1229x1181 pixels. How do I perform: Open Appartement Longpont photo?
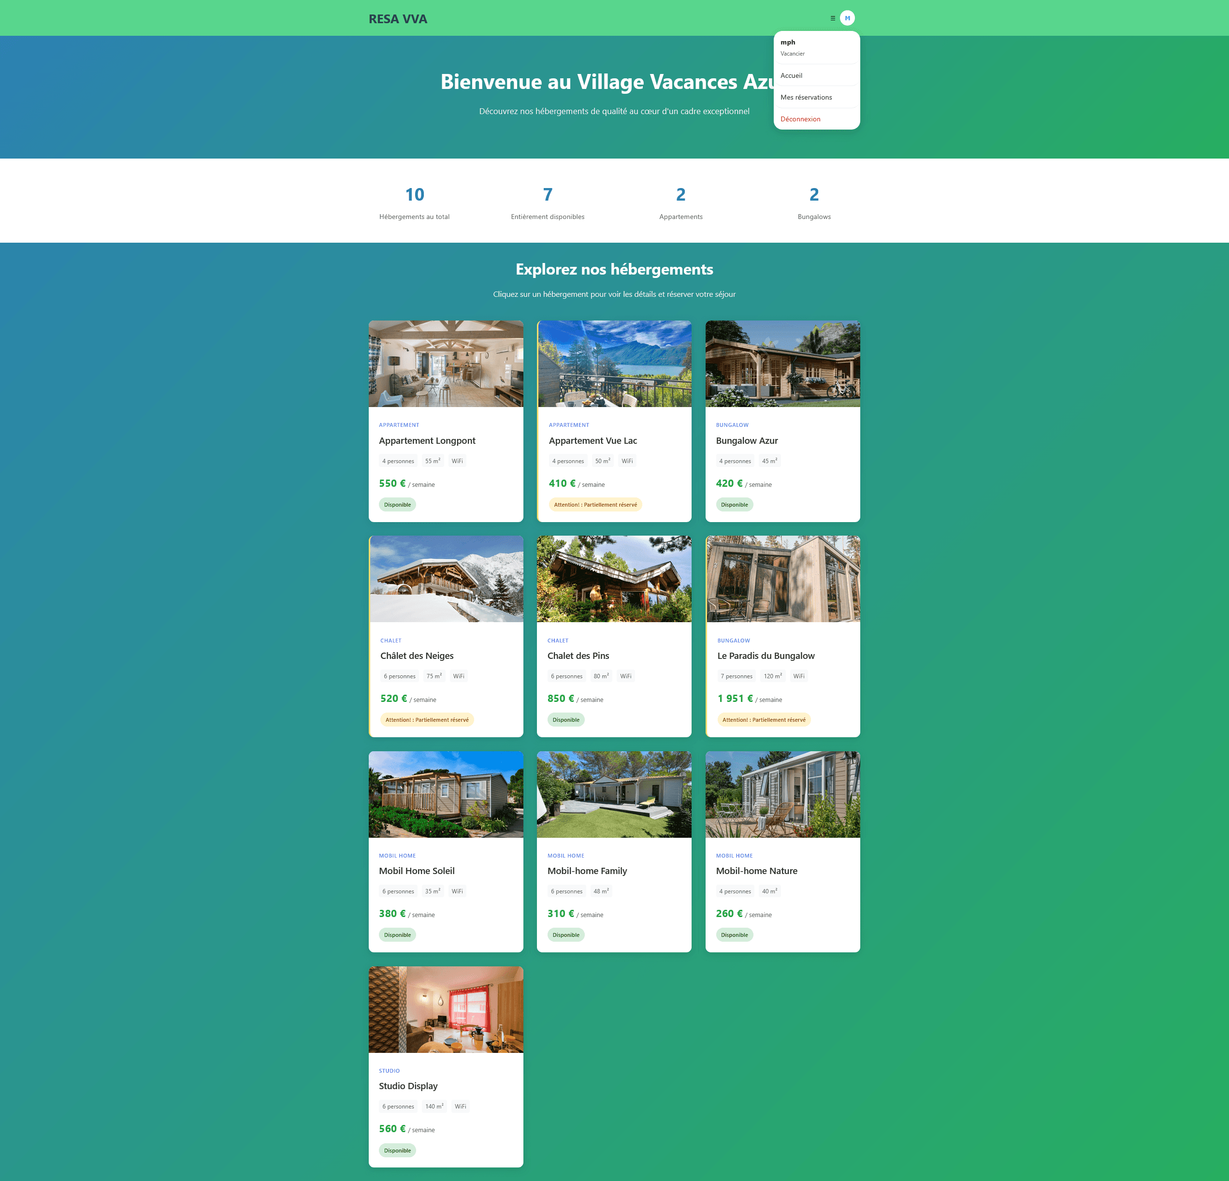click(446, 364)
